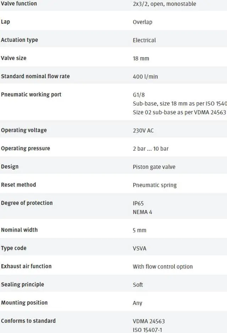
Task: Select the '230V AC' operating voltage value
Action: [x=143, y=130]
